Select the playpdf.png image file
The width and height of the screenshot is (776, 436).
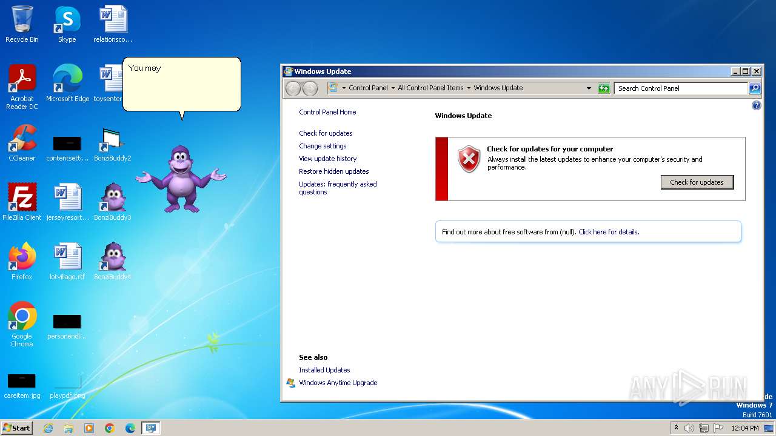pyautogui.click(x=67, y=386)
